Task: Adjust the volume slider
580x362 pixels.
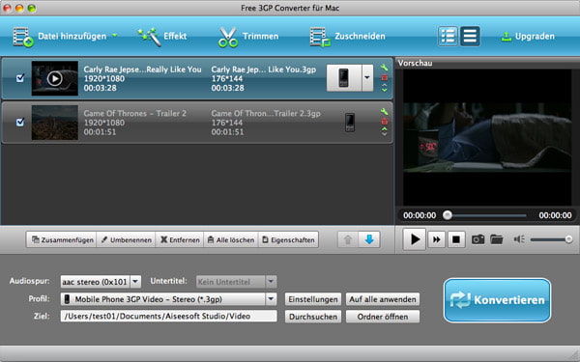Action: tap(551, 239)
